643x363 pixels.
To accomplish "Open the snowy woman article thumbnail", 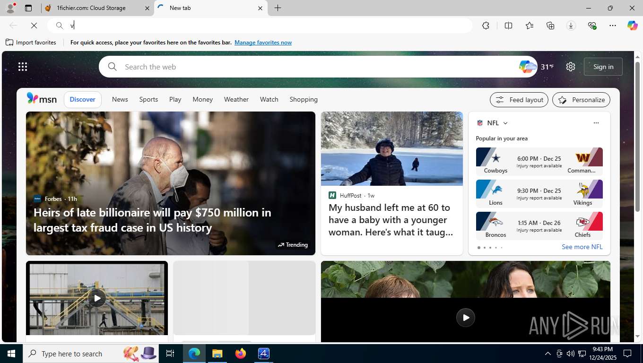I will coord(392,148).
